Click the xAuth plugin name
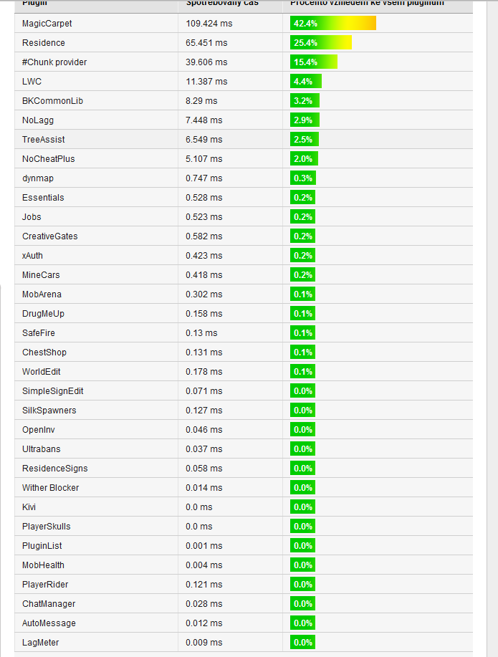Screen dimensions: 498x657 33,256
